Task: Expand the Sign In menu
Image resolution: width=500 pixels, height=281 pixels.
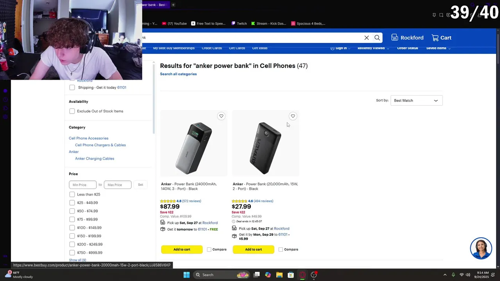Action: click(340, 48)
